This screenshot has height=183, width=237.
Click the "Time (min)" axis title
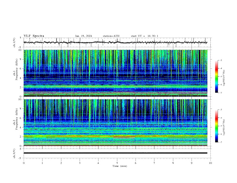coord(120,166)
